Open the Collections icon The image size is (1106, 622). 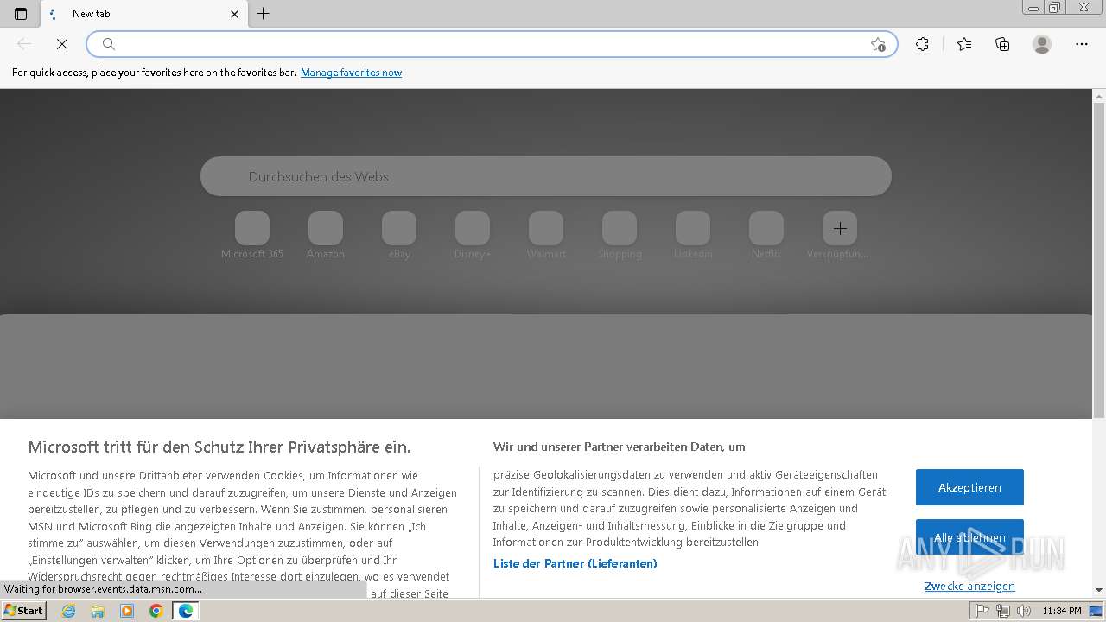coord(1002,44)
